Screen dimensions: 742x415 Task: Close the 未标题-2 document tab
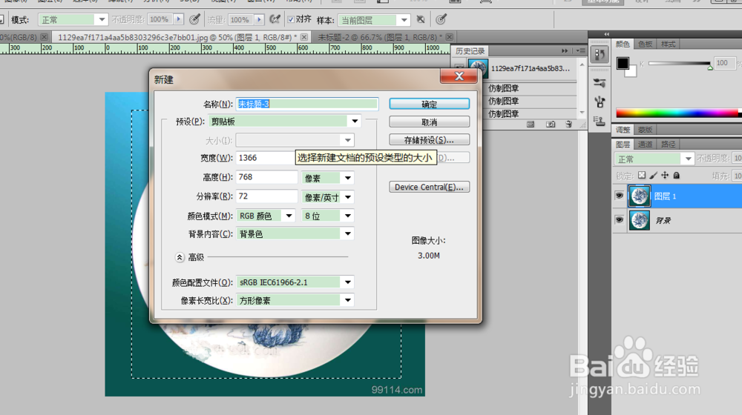tap(449, 37)
